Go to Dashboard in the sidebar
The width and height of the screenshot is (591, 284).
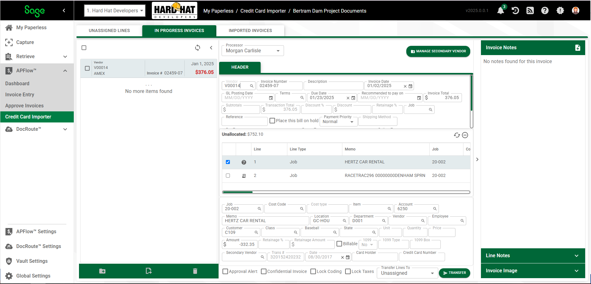point(17,83)
